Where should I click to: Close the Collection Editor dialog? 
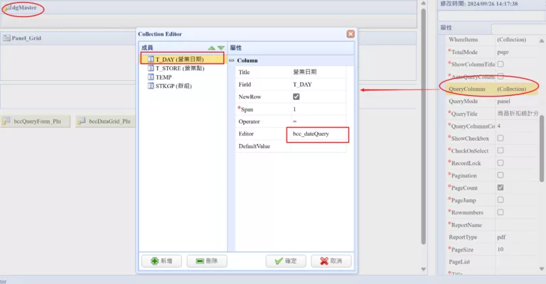pos(350,34)
